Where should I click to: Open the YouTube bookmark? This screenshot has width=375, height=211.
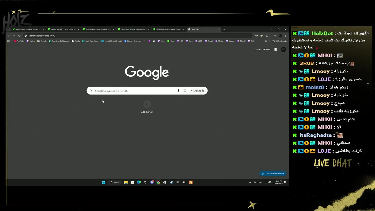tap(19, 41)
